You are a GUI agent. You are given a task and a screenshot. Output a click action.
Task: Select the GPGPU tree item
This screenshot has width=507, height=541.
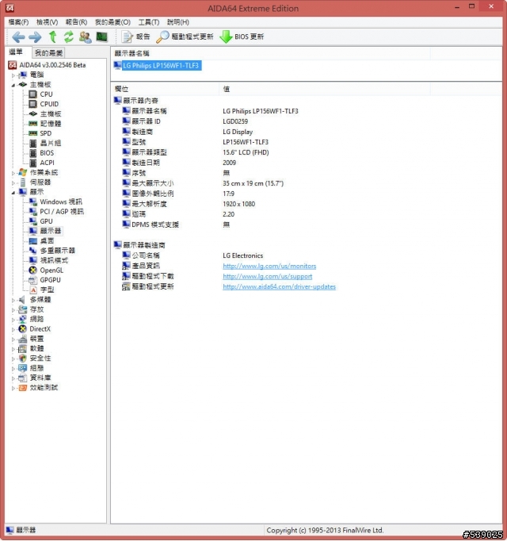[x=50, y=280]
